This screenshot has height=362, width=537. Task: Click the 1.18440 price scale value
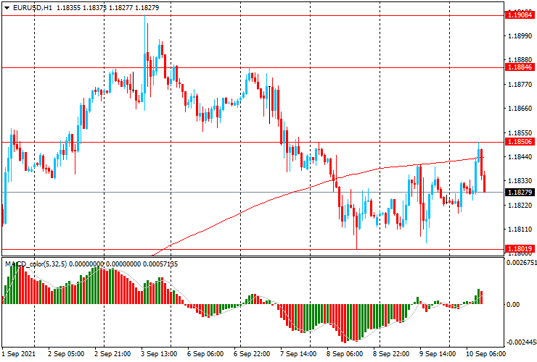[520, 157]
